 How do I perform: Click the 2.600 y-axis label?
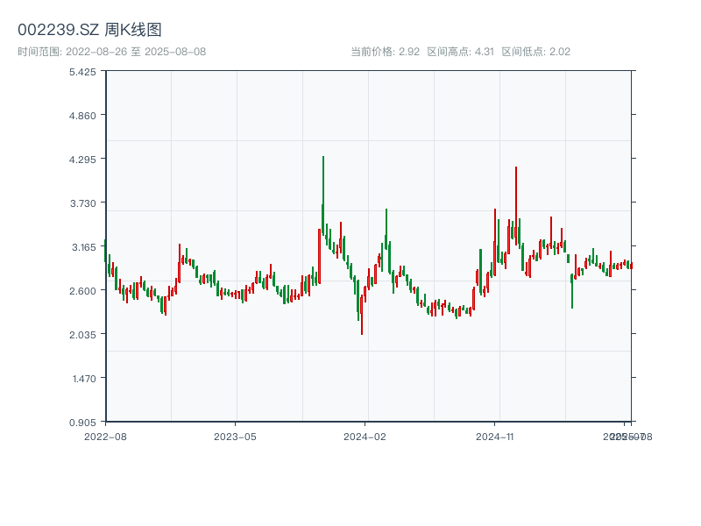pyautogui.click(x=82, y=290)
